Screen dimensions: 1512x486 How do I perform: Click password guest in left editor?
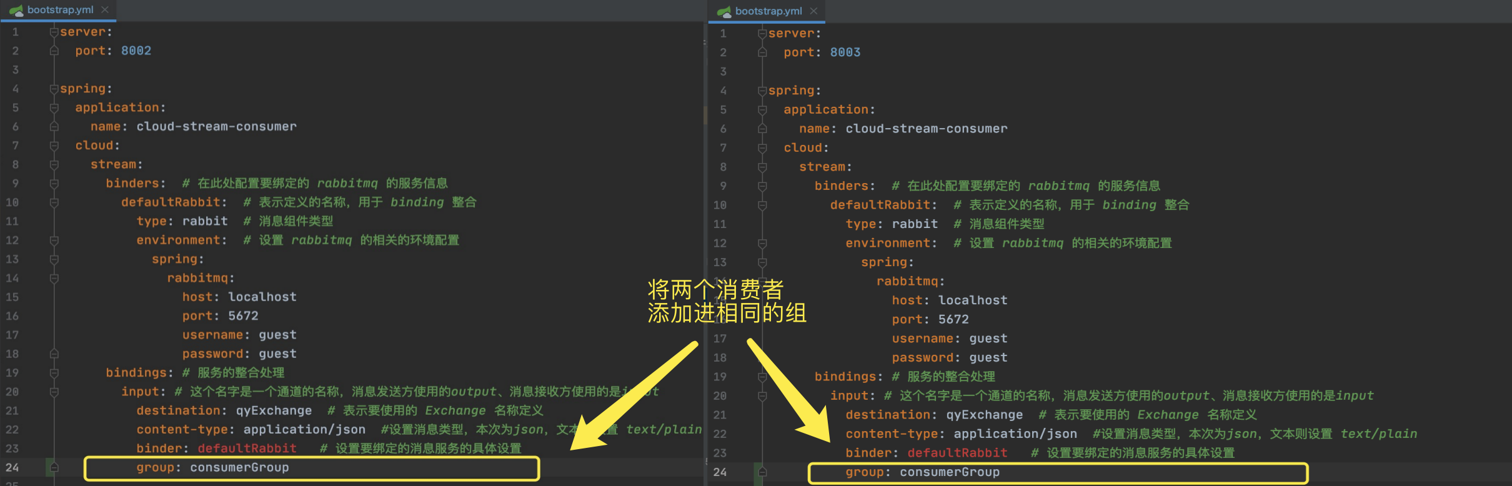277,354
